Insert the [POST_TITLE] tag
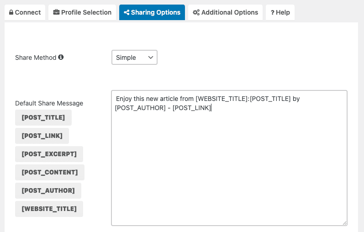The width and height of the screenshot is (364, 232). click(x=43, y=117)
